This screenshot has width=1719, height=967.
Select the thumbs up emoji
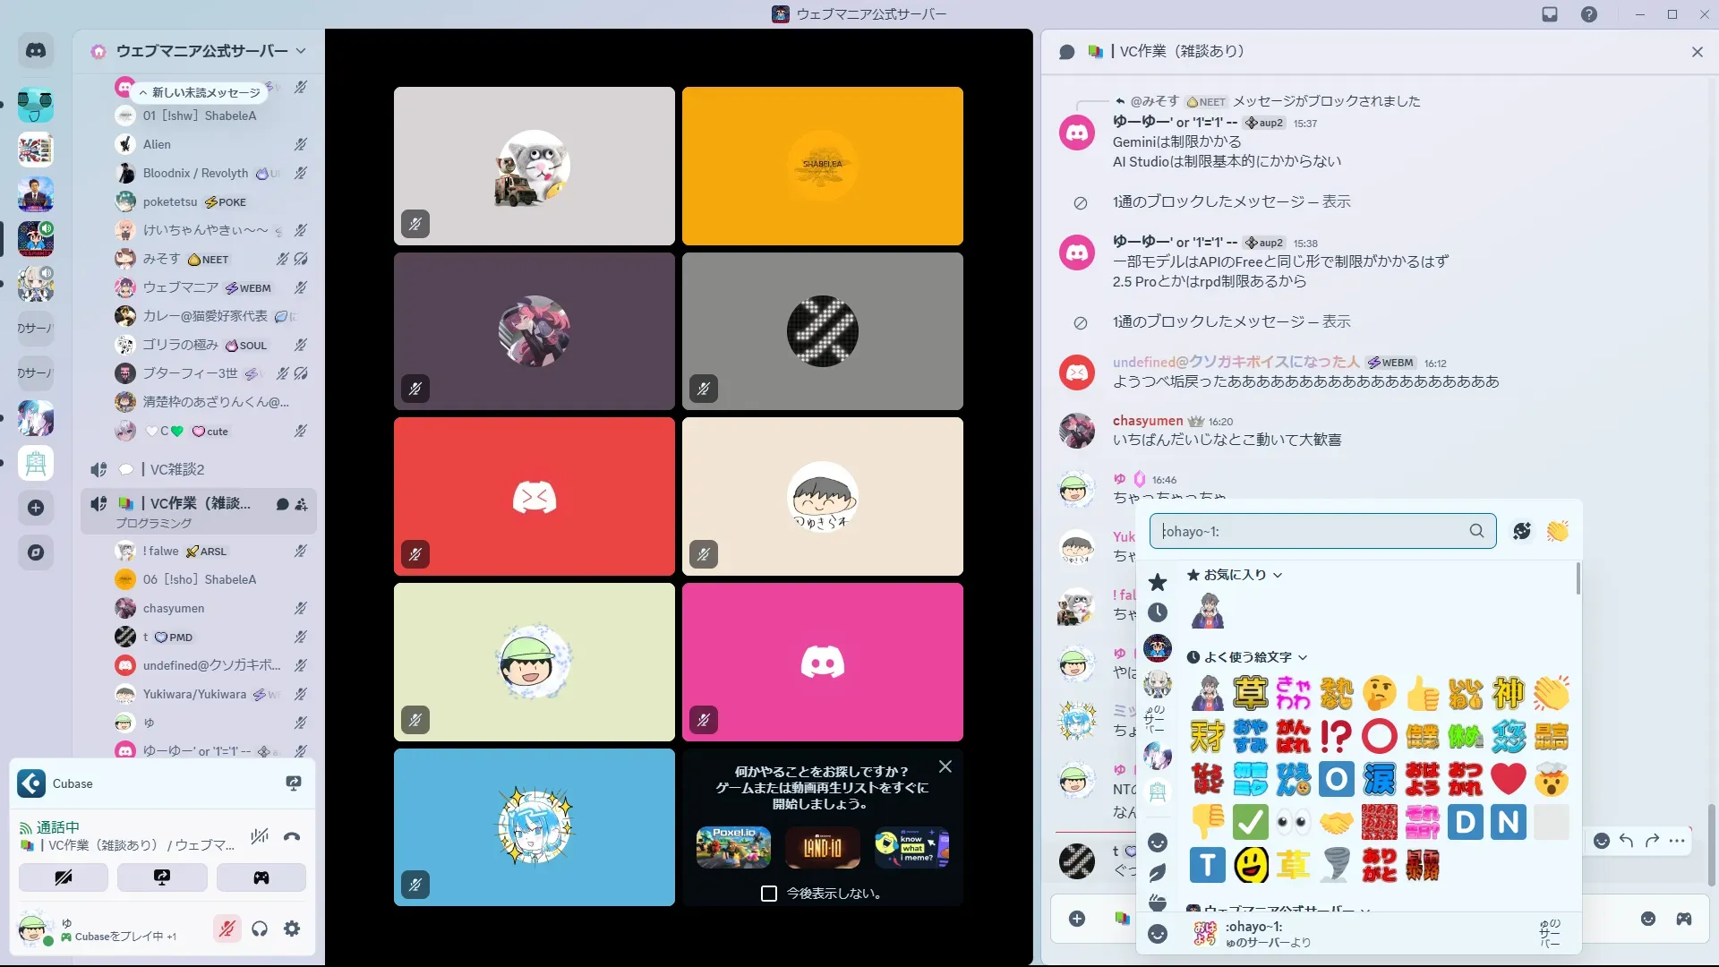click(x=1422, y=694)
